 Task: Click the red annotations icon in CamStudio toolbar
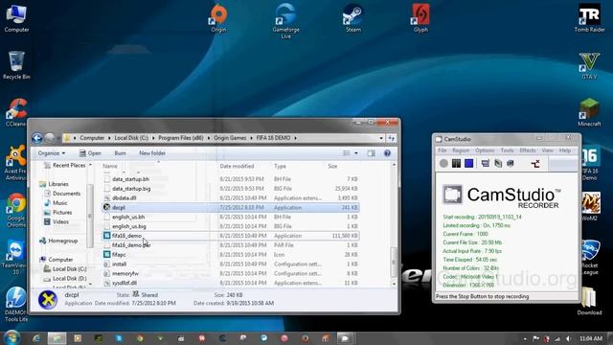(x=535, y=164)
